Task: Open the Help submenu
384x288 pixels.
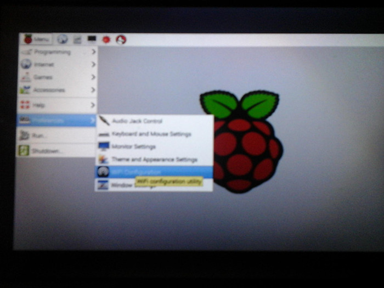Action: click(x=58, y=105)
